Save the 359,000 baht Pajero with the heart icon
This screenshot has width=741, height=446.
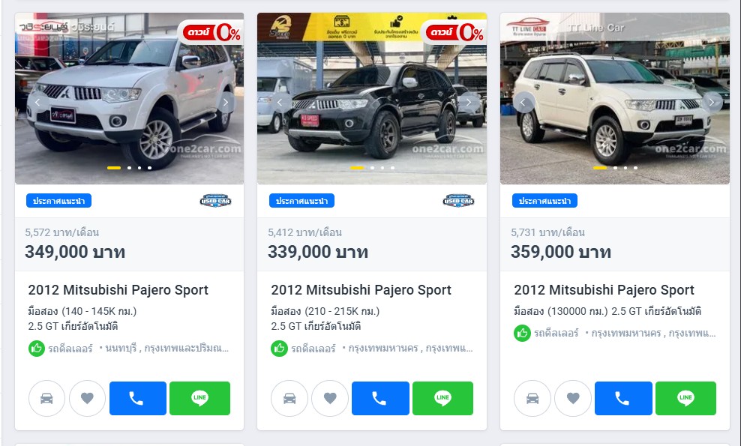573,398
